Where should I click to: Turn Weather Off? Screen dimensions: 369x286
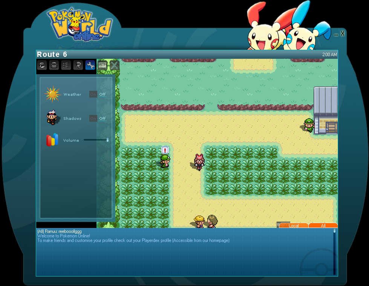(x=103, y=94)
